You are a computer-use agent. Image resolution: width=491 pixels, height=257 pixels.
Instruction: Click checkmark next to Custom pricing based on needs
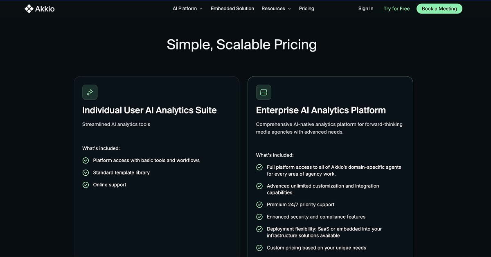pos(259,248)
